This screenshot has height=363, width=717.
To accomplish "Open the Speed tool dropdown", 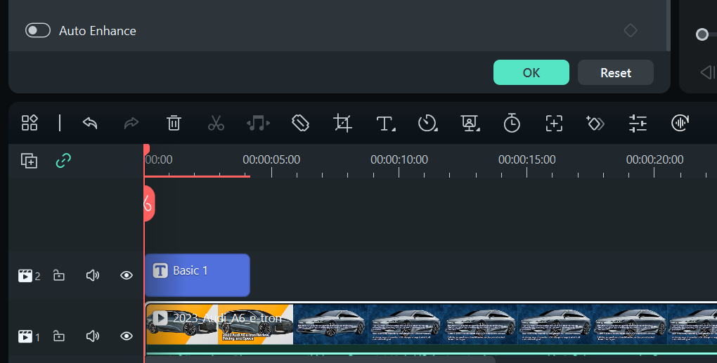I will point(427,123).
